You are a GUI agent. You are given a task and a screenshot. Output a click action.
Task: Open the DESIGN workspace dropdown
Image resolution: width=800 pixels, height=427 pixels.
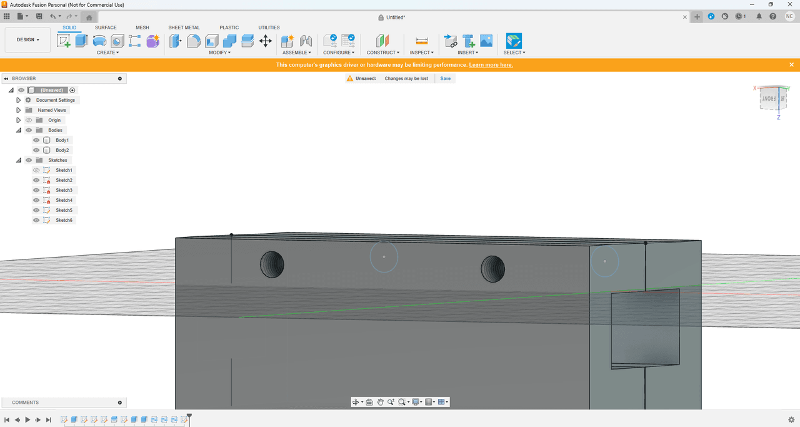(x=27, y=40)
